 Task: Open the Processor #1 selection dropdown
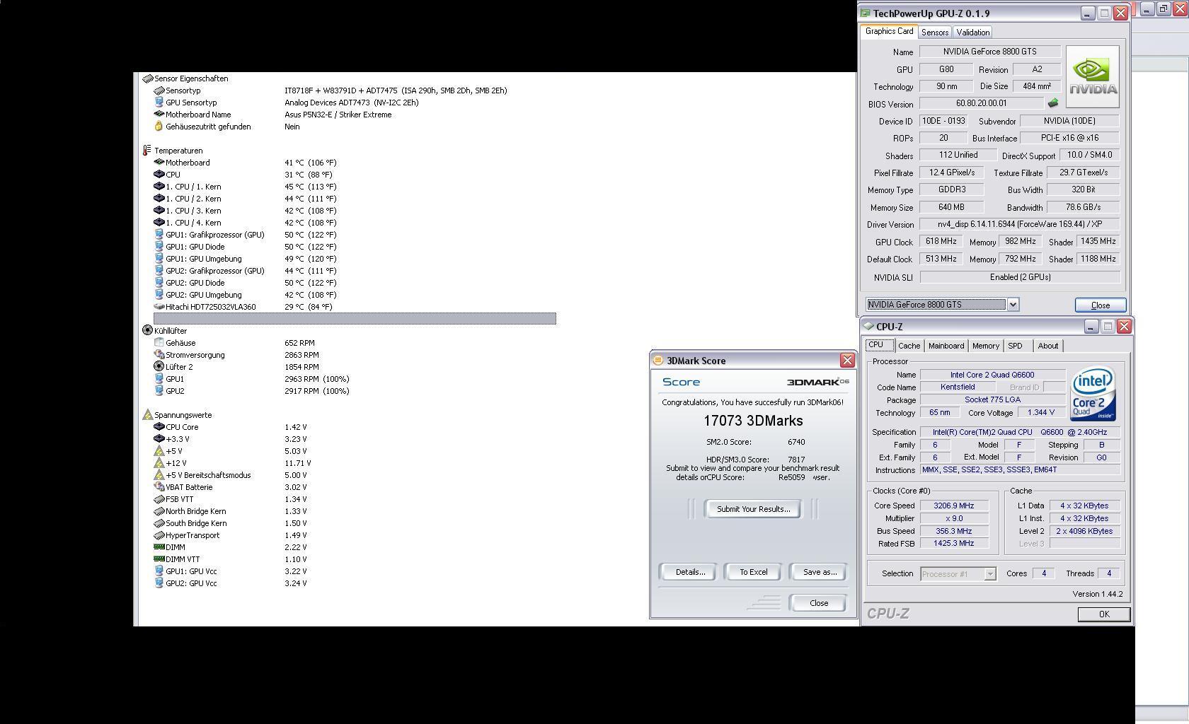pos(990,574)
